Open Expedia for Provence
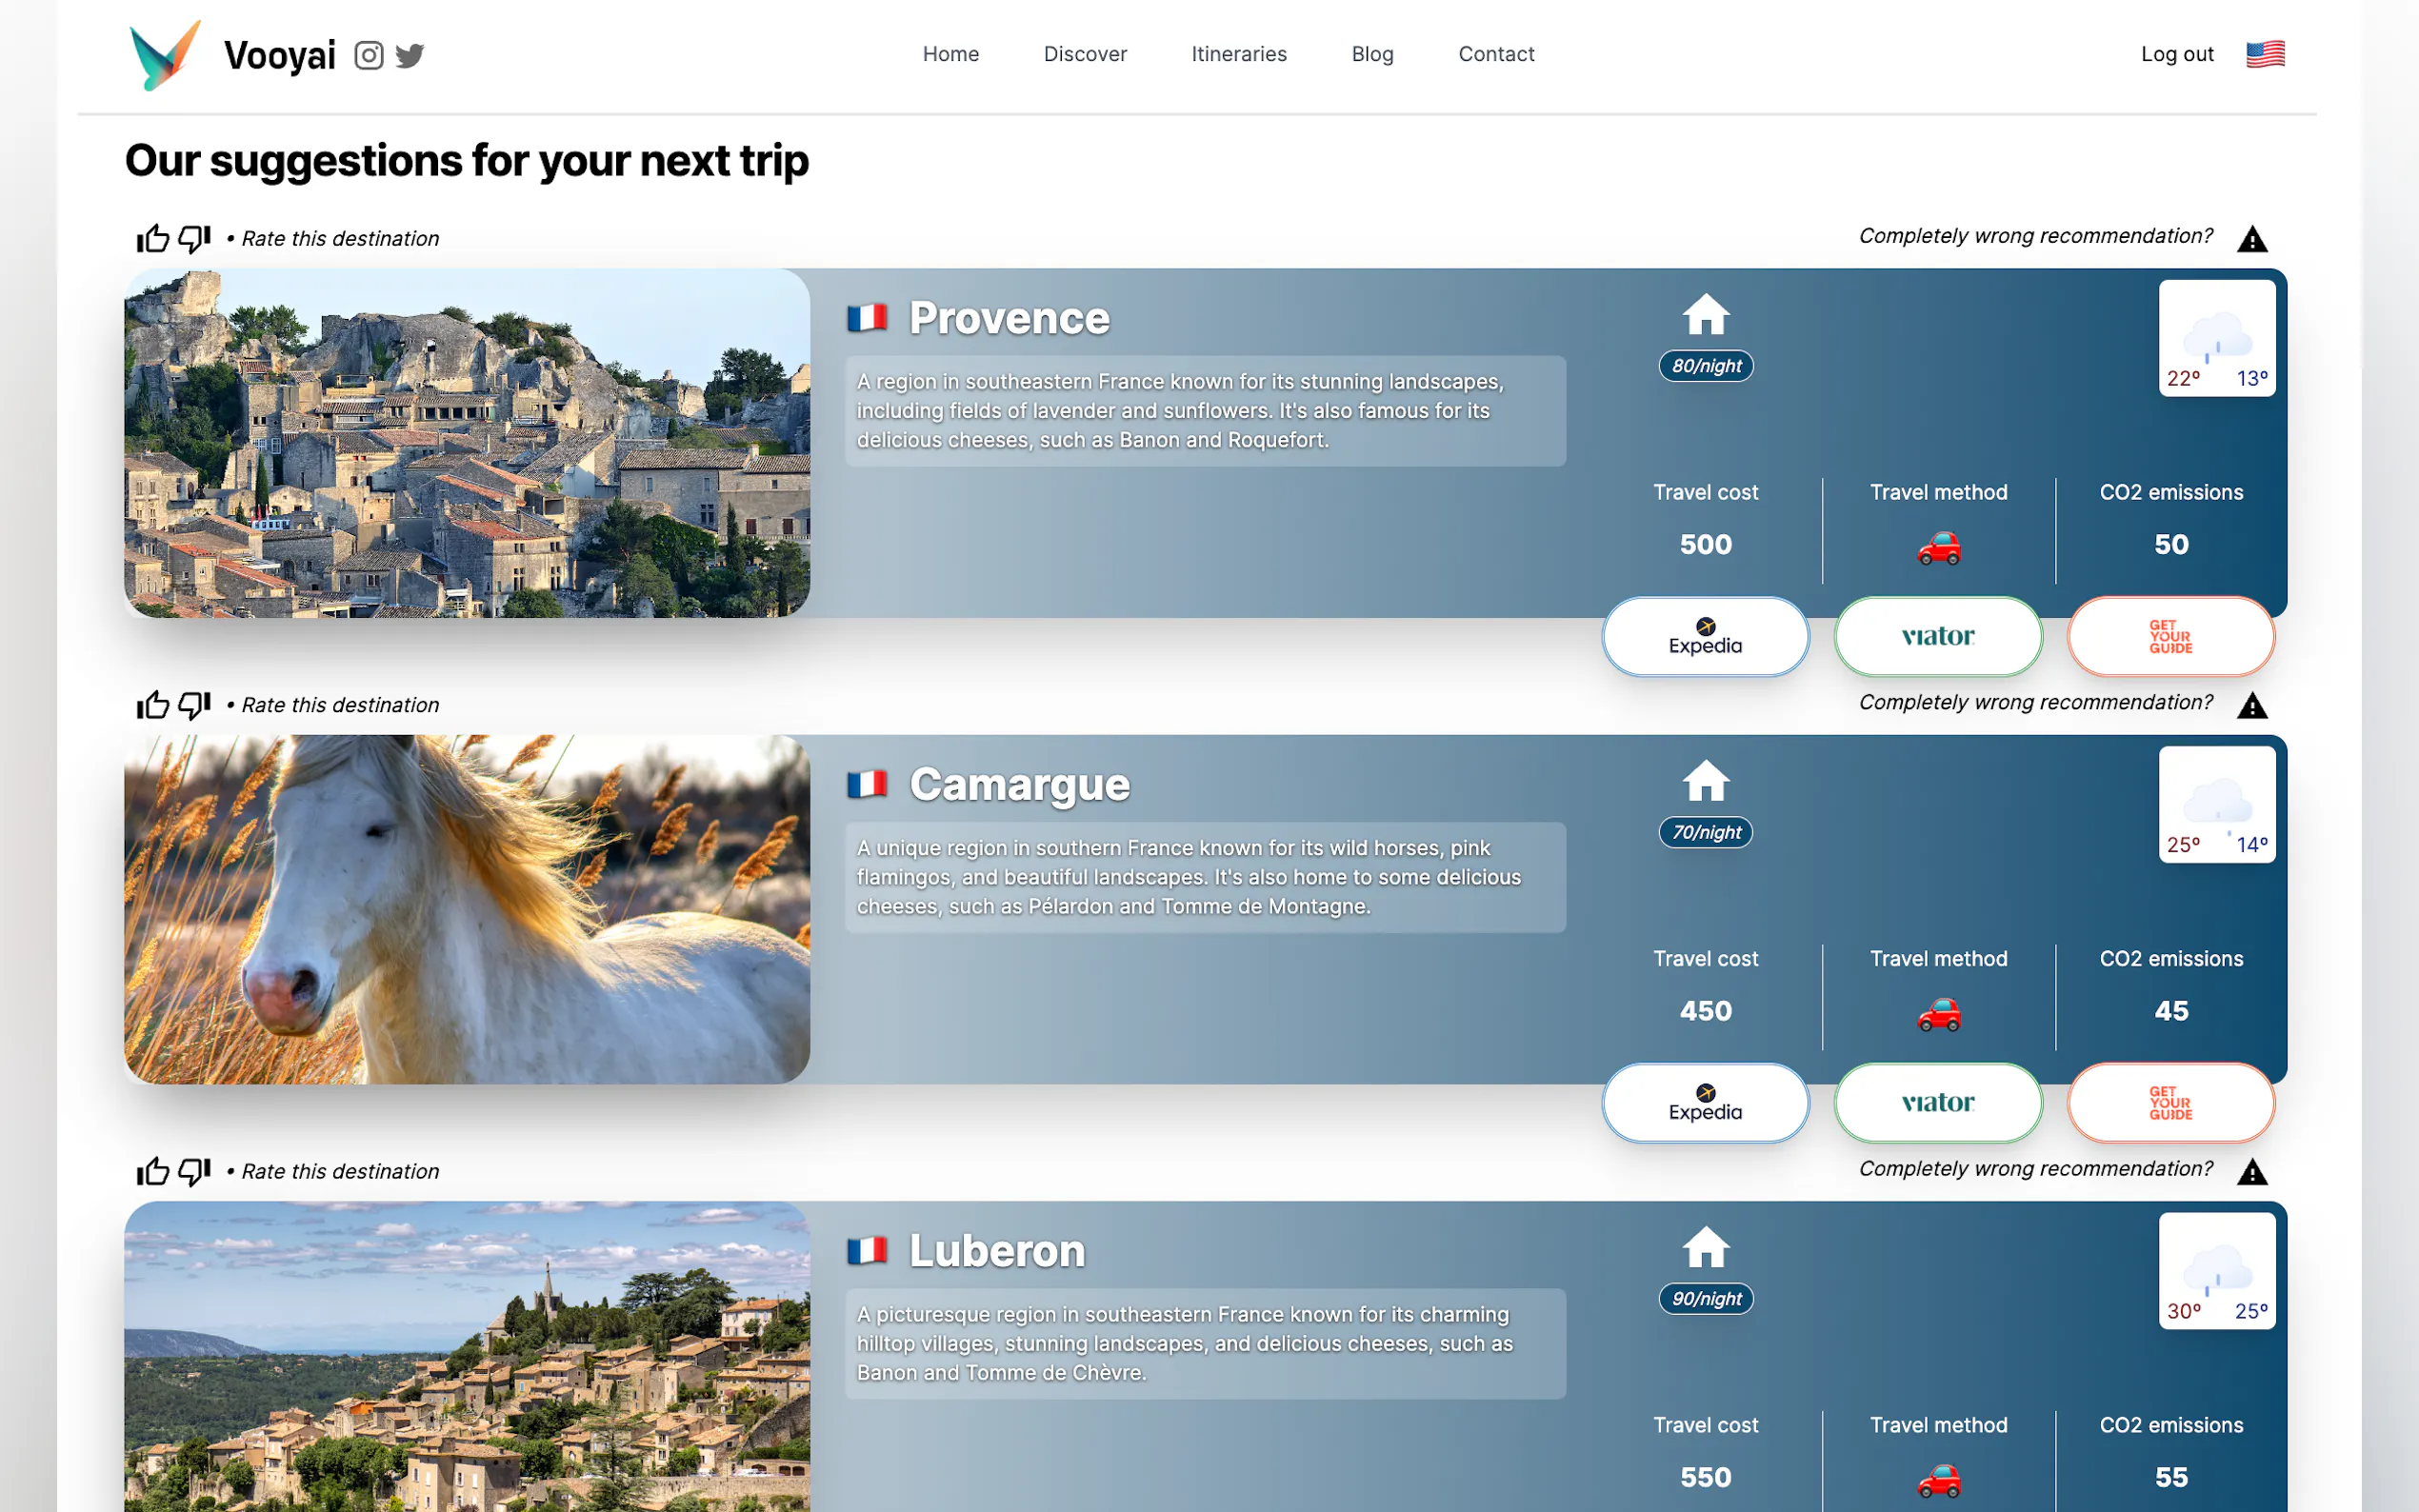 point(1705,637)
